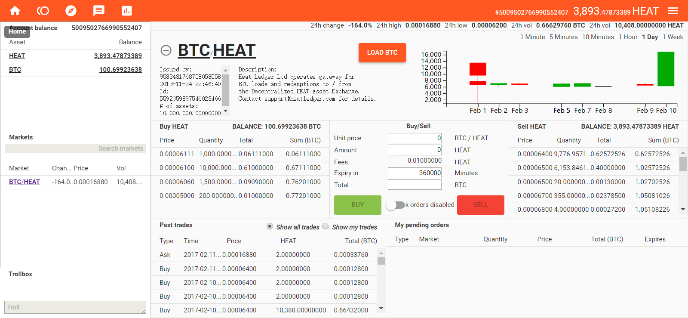Viewport: 688px width, 318px height.
Task: Click the red SELL button
Action: tap(480, 205)
